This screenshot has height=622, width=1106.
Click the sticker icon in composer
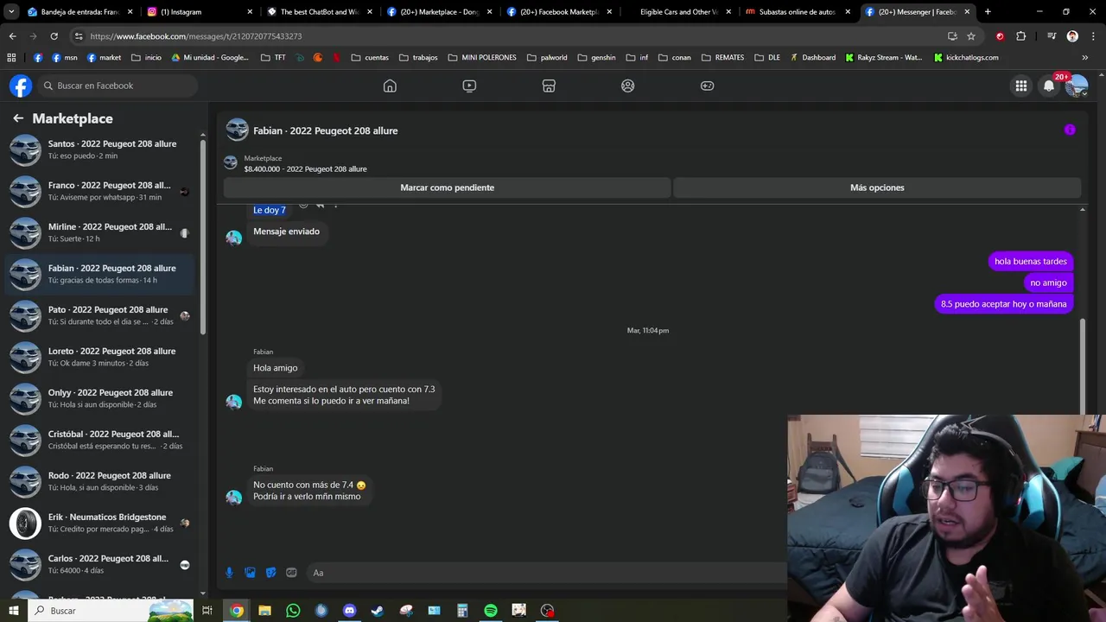tap(270, 573)
